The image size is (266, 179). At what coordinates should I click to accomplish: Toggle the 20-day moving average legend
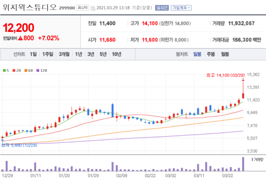[17, 70]
